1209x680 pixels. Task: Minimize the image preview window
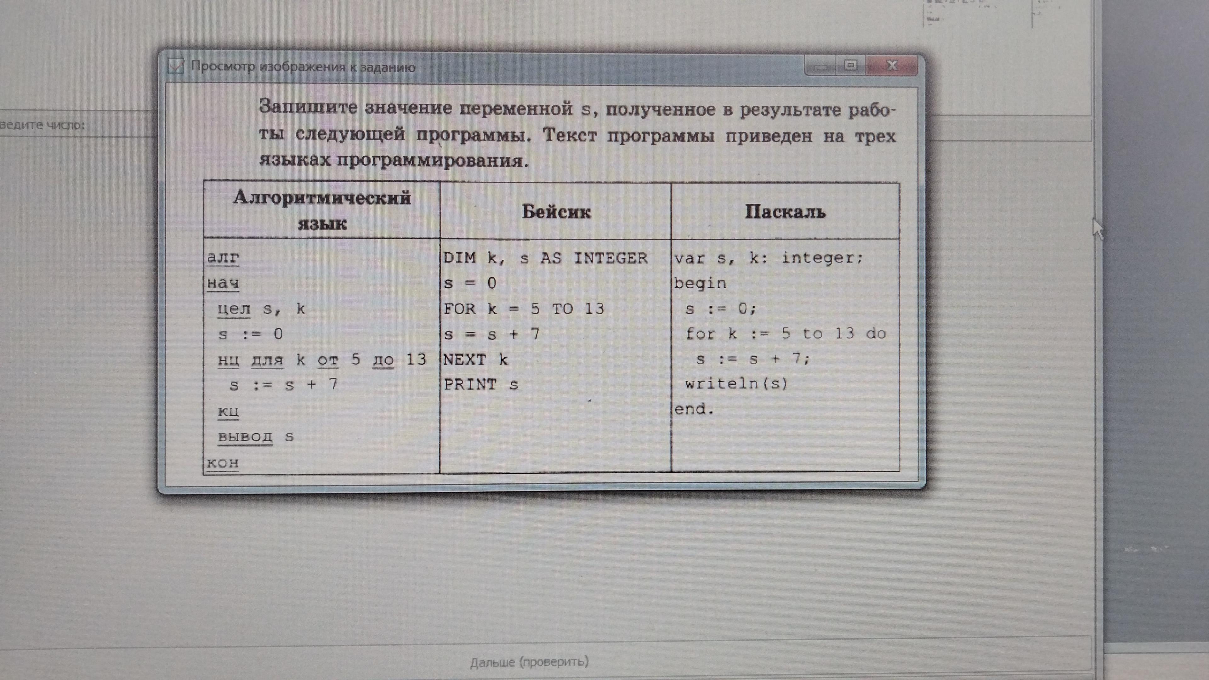(x=820, y=66)
